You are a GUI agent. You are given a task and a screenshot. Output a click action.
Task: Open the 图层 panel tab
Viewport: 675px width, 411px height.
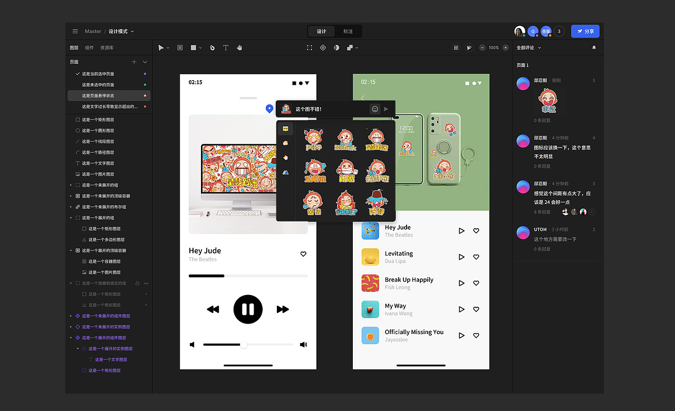pos(74,48)
